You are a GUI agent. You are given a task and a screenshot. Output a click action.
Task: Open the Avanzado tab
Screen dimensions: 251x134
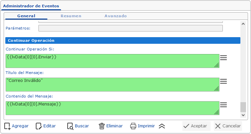click(116, 16)
